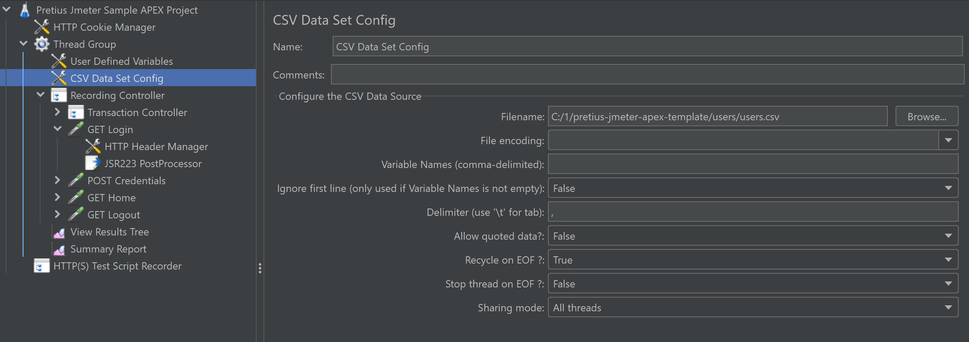Select the GET Home sampler

[111, 198]
